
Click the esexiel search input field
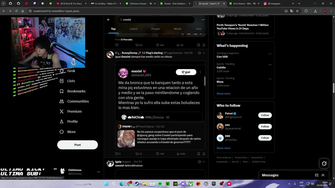point(156,20)
